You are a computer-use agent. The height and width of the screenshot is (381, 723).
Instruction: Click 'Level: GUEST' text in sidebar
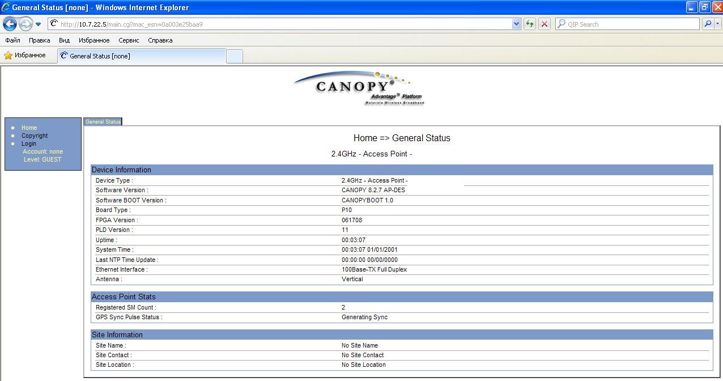[x=42, y=159]
